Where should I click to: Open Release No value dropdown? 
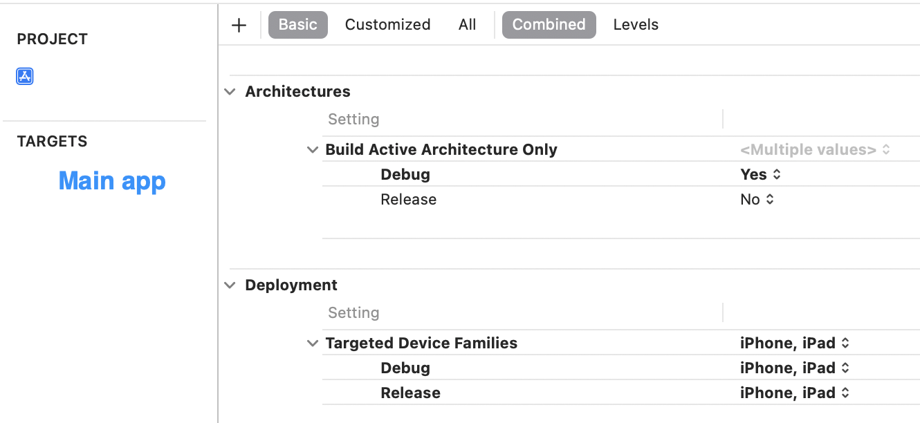pyautogui.click(x=757, y=200)
